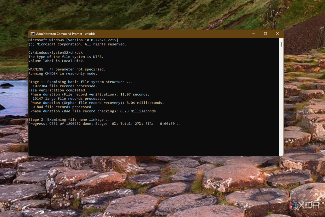
Task: Click the 'Running CHKDSK in read-only mode.' line
Action: 63,73
